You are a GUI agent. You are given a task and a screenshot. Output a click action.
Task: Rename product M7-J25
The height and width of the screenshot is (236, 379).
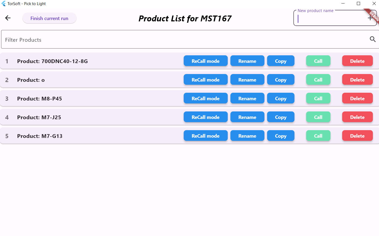pos(247,117)
